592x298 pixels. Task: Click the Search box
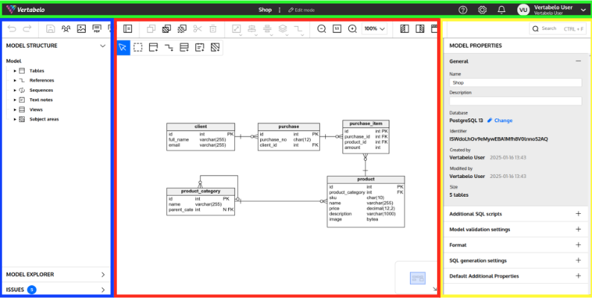558,28
